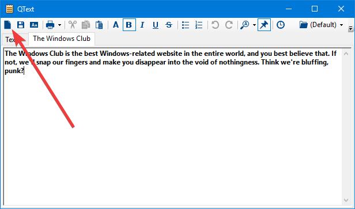Toggle strikethrough formatting
This screenshot has width=355, height=209.
tap(169, 25)
